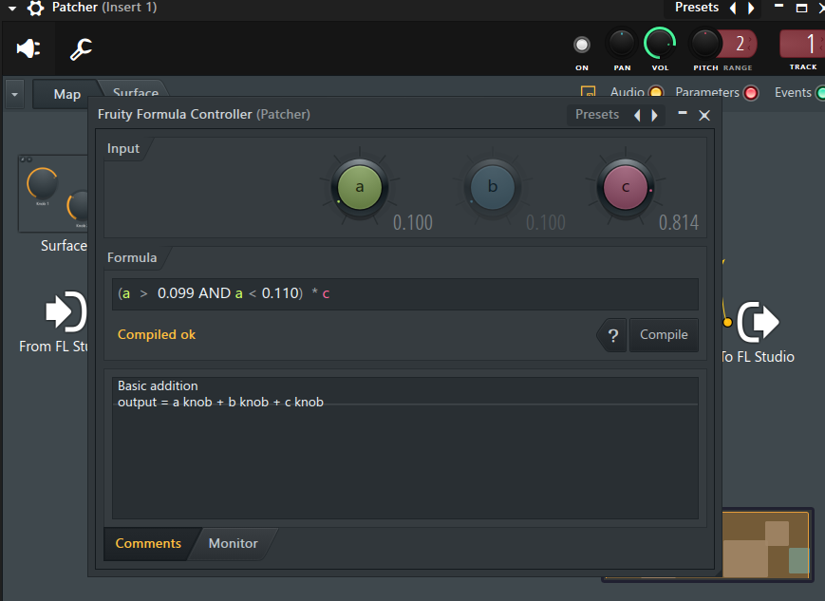Open the wrench detailed settings icon
This screenshot has width=825, height=601.
(81, 49)
